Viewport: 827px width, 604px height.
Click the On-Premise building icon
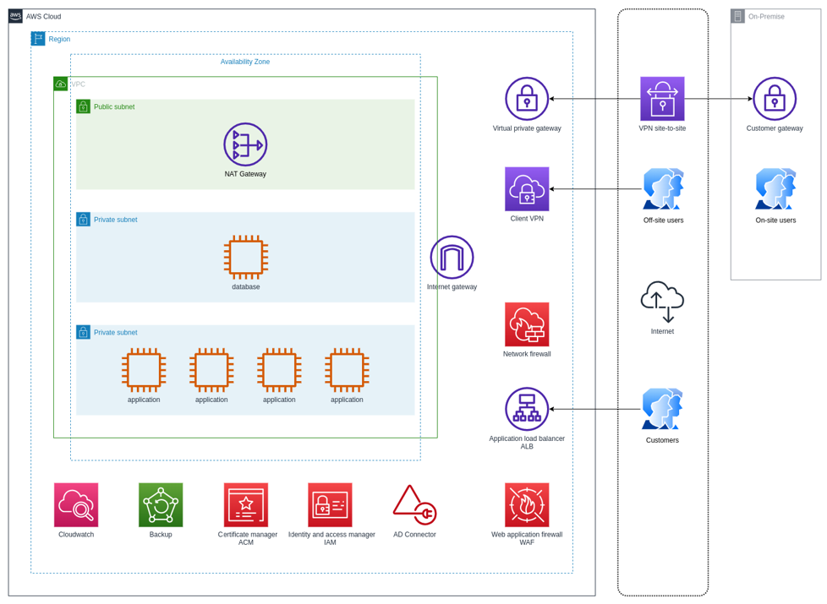[x=738, y=16]
